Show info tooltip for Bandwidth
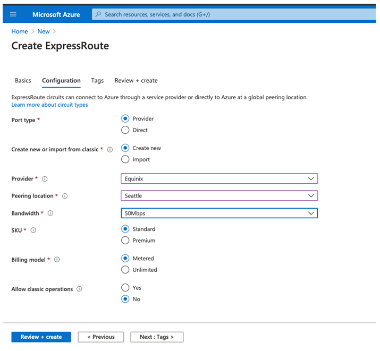The image size is (380, 351). click(50, 213)
